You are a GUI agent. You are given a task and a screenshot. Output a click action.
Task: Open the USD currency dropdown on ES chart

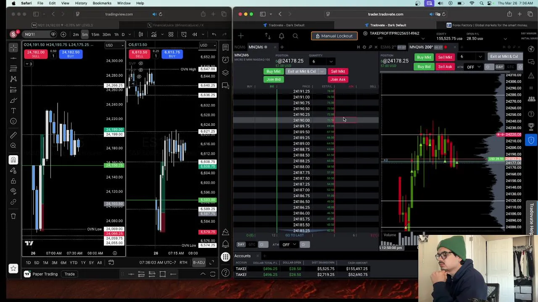209,45
